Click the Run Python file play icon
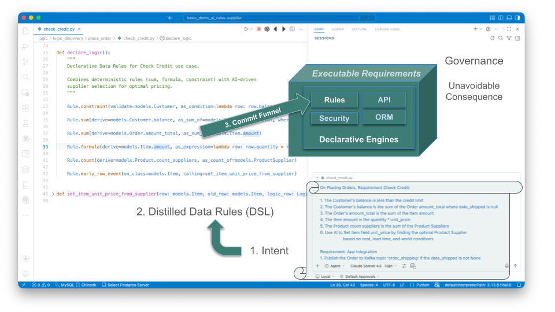This screenshot has height=312, width=555. (x=246, y=29)
